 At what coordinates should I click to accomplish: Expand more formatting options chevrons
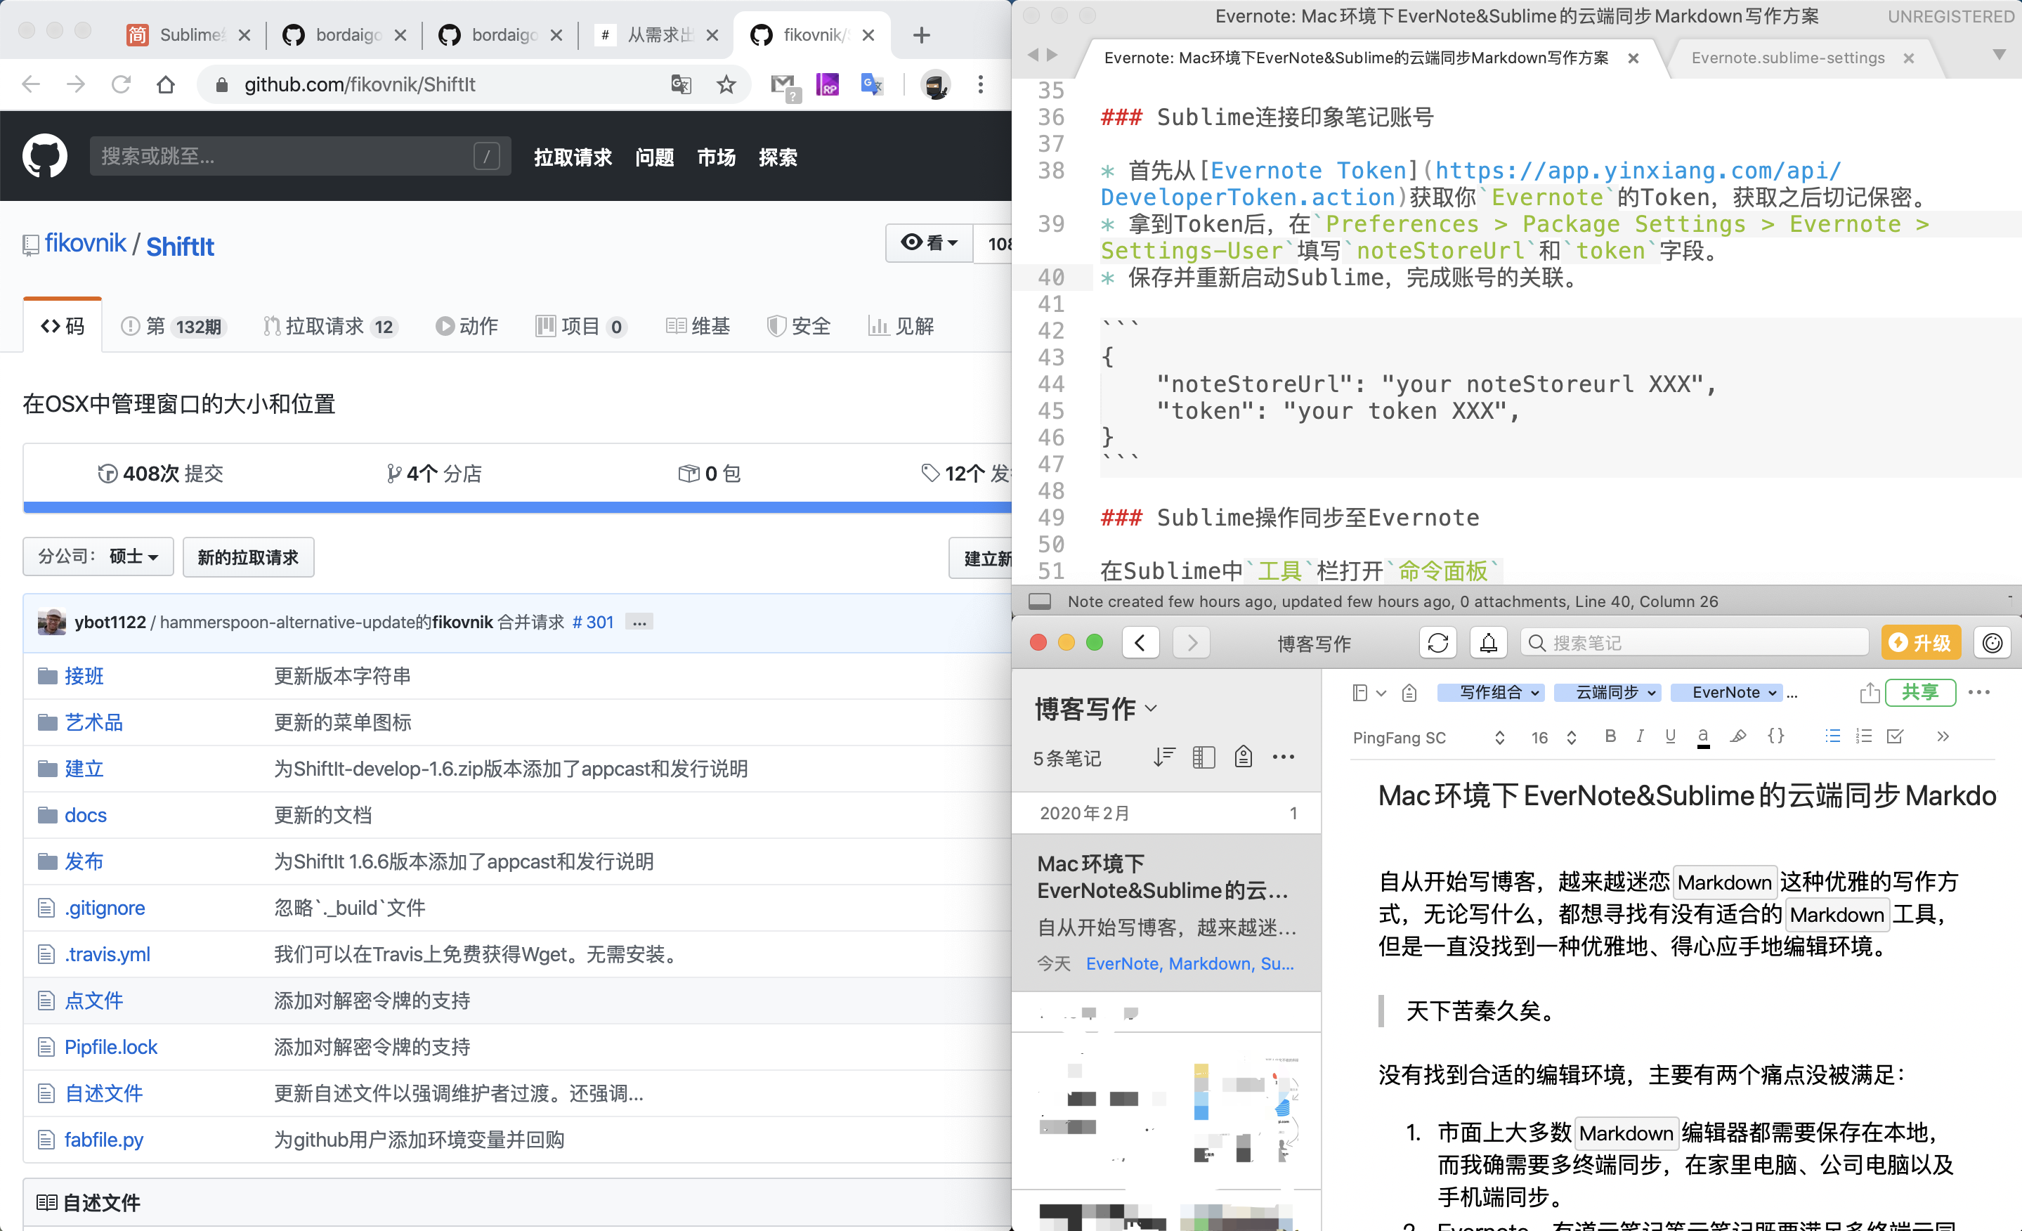1943,736
